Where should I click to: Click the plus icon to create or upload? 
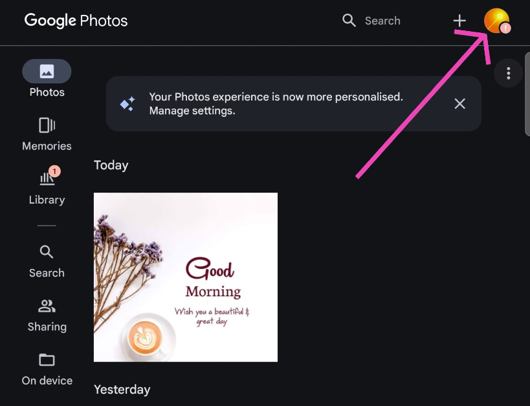459,21
